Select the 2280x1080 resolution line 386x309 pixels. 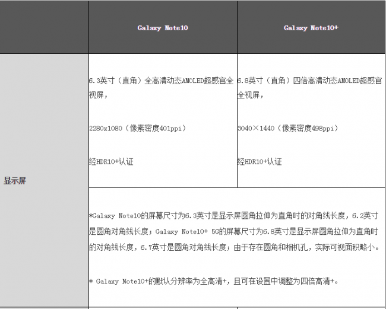[x=137, y=128]
